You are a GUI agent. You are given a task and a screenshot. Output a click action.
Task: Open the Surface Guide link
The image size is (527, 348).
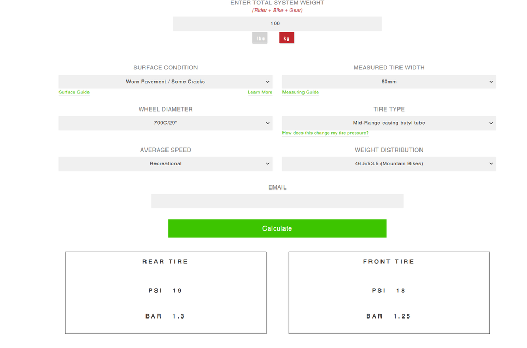point(74,92)
